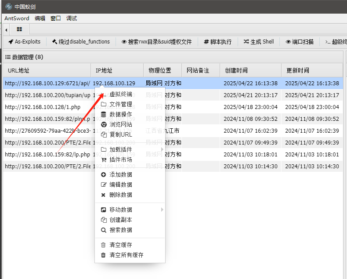Click the copy icon for 复制URL

[103, 134]
